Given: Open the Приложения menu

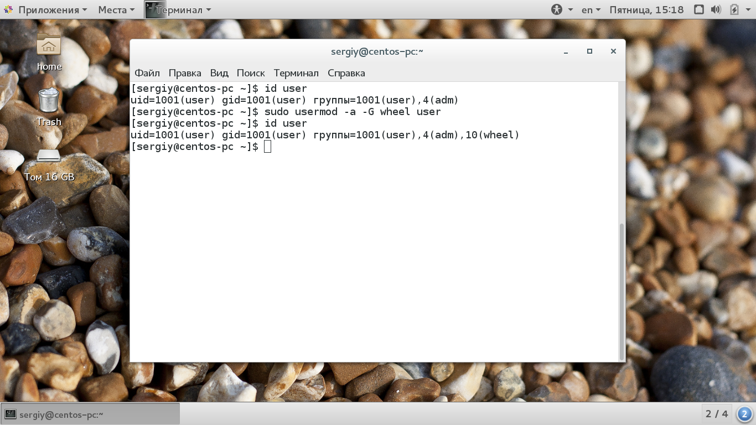Looking at the screenshot, I should (x=53, y=9).
